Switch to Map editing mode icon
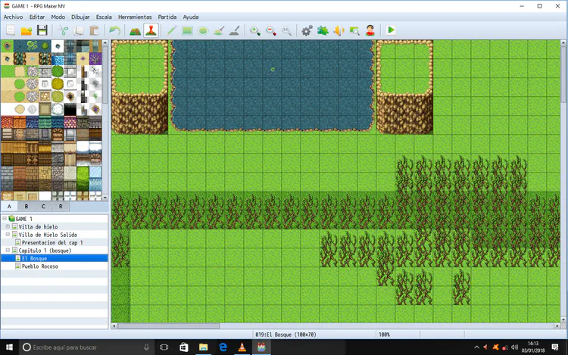 point(135,30)
